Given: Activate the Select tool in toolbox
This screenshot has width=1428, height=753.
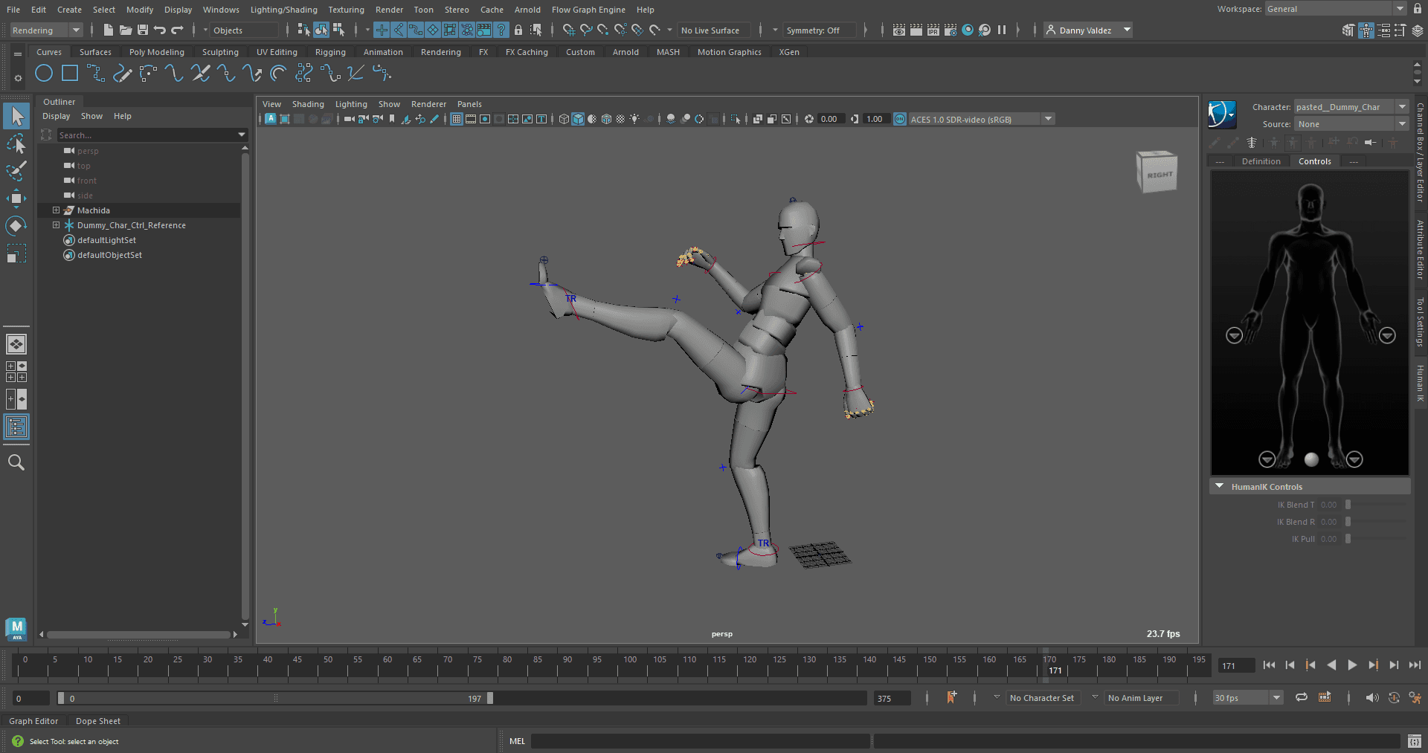Looking at the screenshot, I should click(16, 116).
